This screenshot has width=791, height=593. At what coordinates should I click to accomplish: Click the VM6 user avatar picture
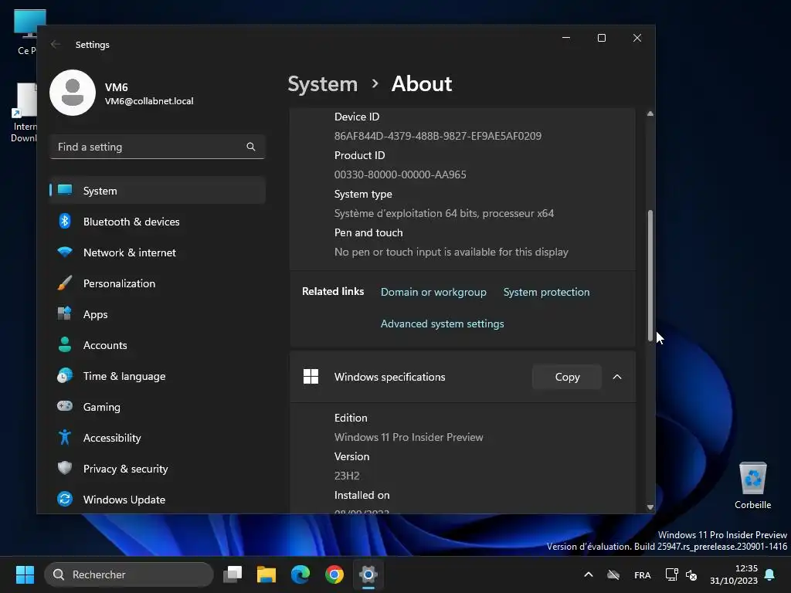pyautogui.click(x=73, y=93)
